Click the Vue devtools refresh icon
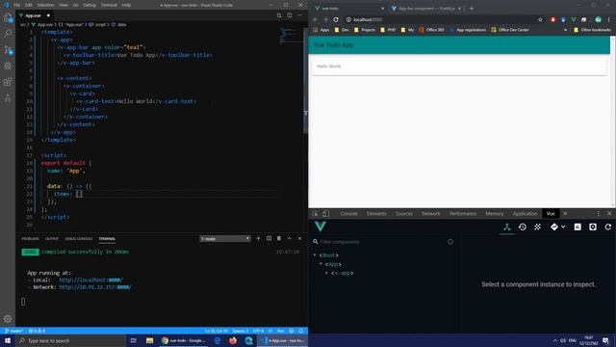Viewport: 616px width, 347px height. click(607, 227)
